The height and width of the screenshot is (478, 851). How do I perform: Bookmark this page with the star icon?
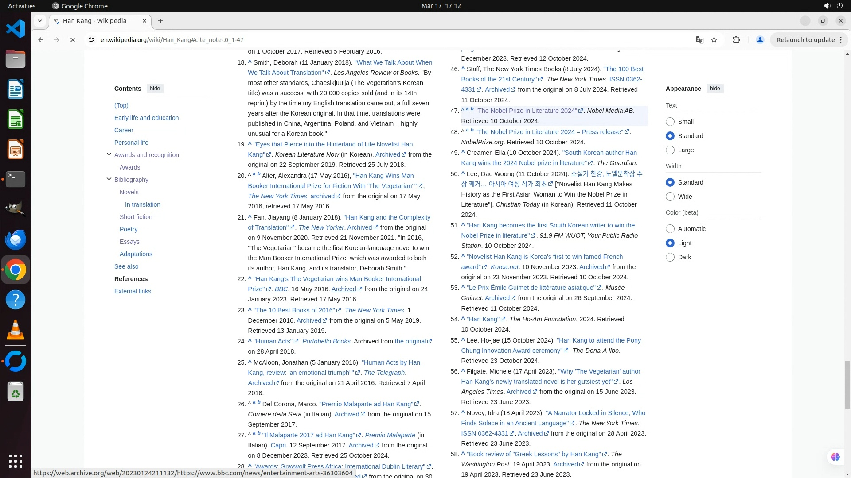pyautogui.click(x=714, y=40)
